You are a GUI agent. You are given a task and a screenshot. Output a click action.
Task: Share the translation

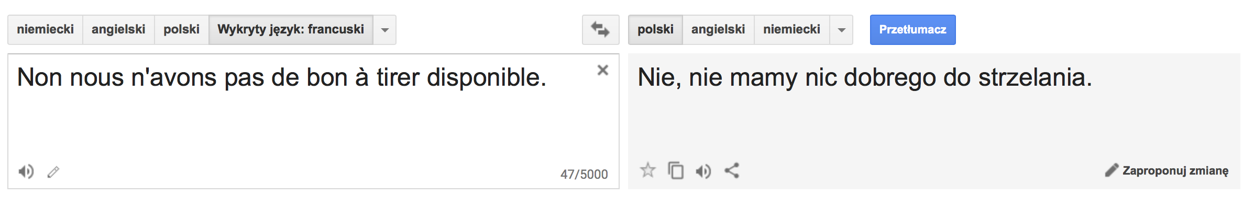pyautogui.click(x=732, y=170)
